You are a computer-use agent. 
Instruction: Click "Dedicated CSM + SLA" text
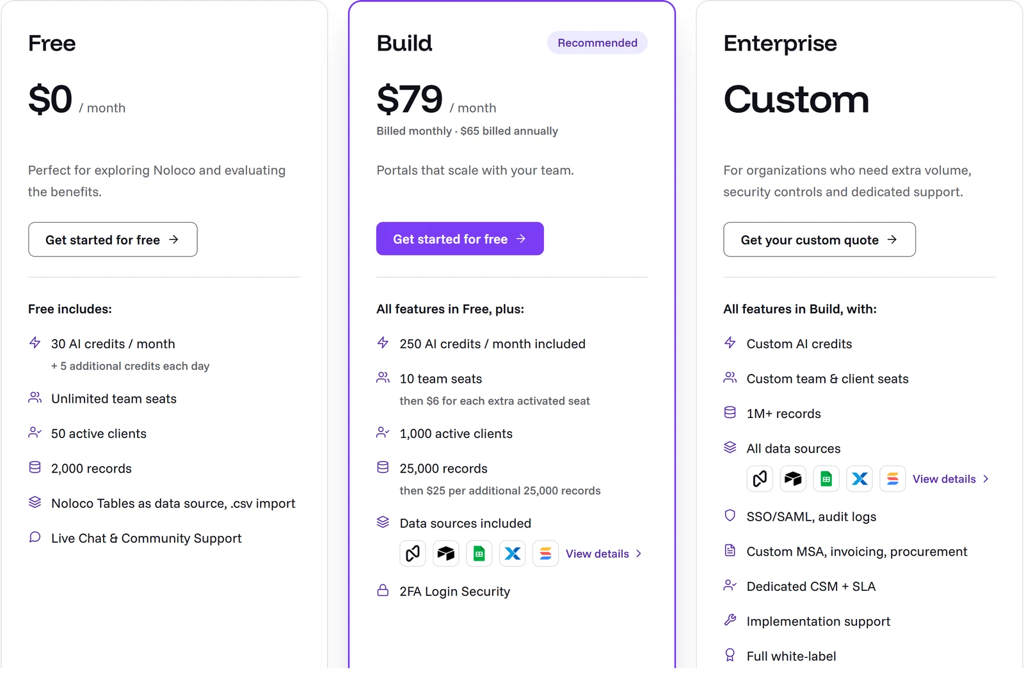coord(811,586)
